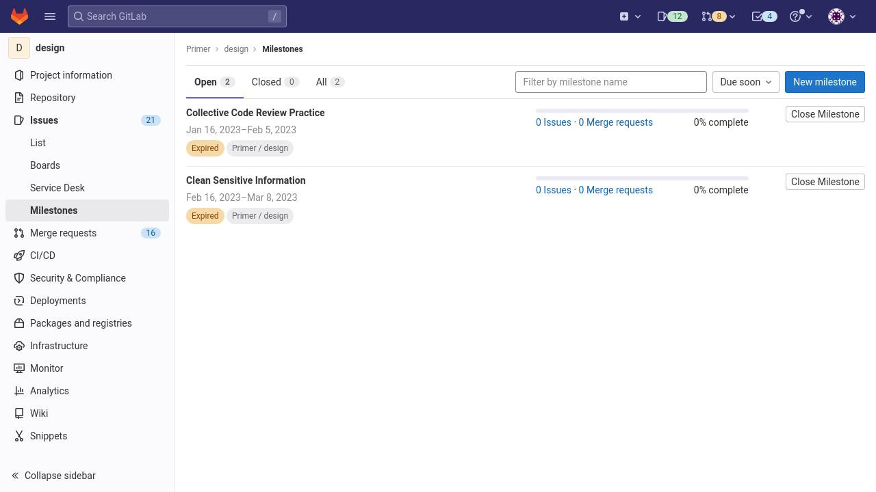Click Issues count badge 21
This screenshot has width=876, height=492.
point(151,120)
